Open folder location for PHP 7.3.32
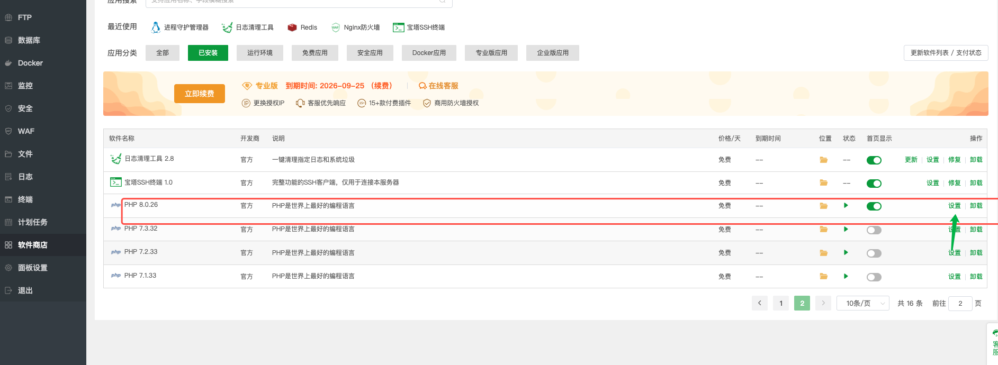The image size is (998, 365). coord(824,230)
